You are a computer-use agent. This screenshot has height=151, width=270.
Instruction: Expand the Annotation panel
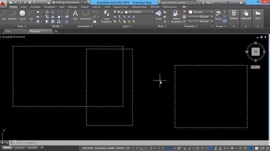tap(85, 26)
